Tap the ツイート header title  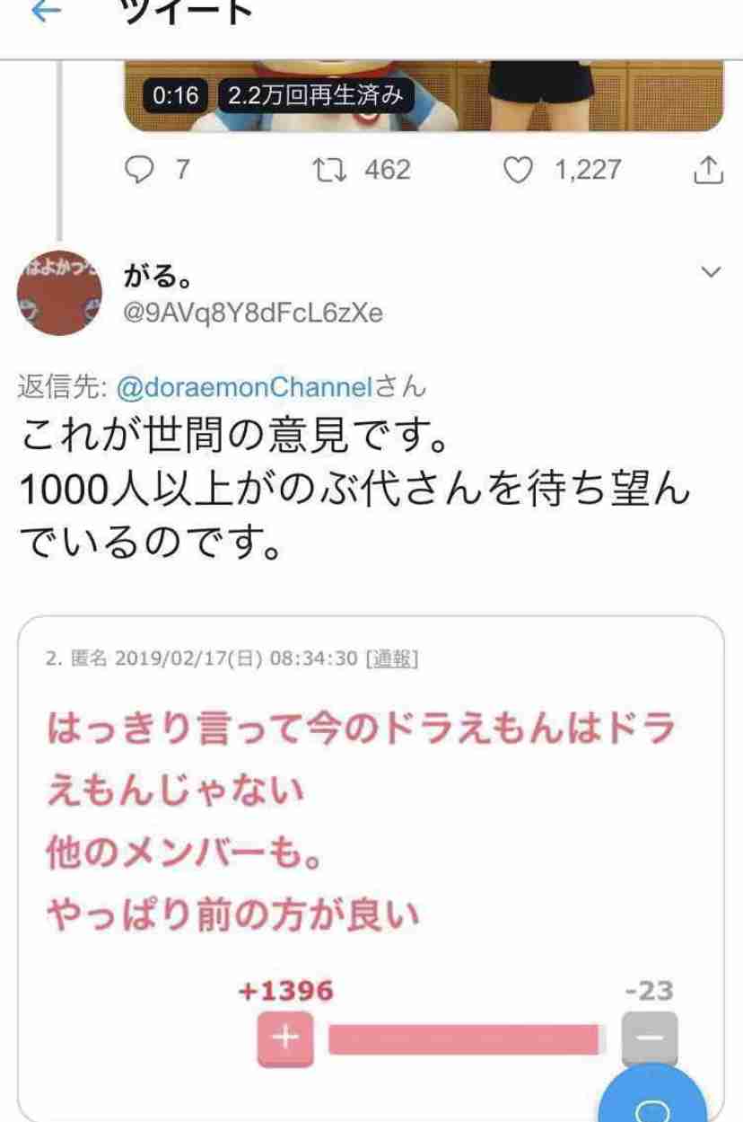[x=189, y=10]
